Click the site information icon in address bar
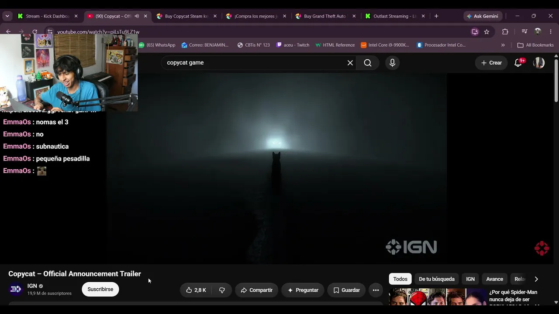The width and height of the screenshot is (559, 314). 50,32
